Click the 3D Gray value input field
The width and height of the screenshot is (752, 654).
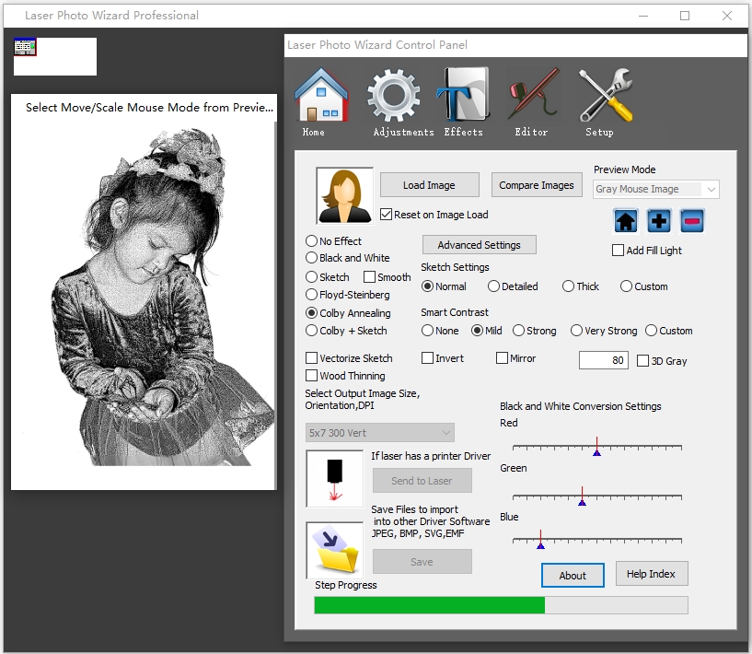604,360
